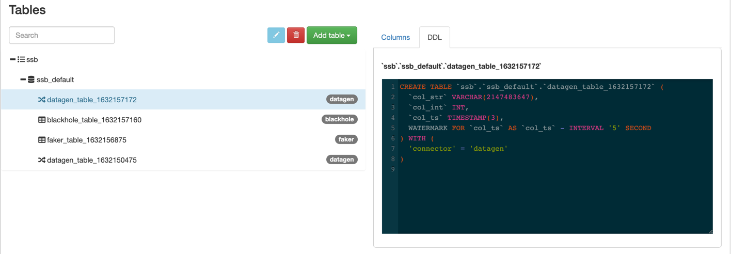This screenshot has height=254, width=731.
Task: Select the faker_table_1632156875 table
Action: (x=183, y=140)
